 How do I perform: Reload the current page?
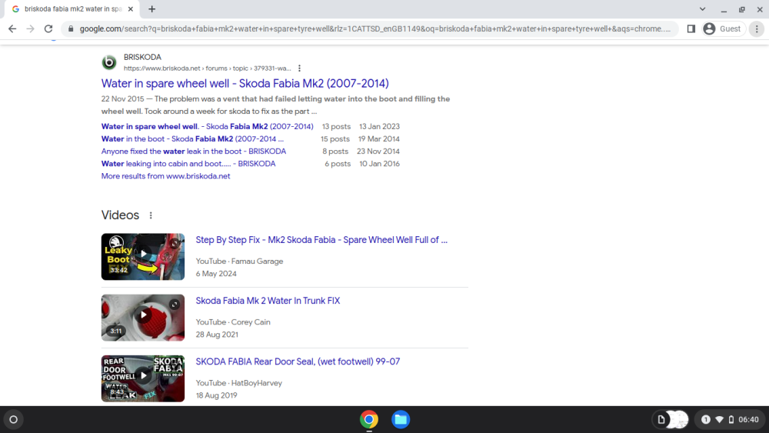pos(48,29)
